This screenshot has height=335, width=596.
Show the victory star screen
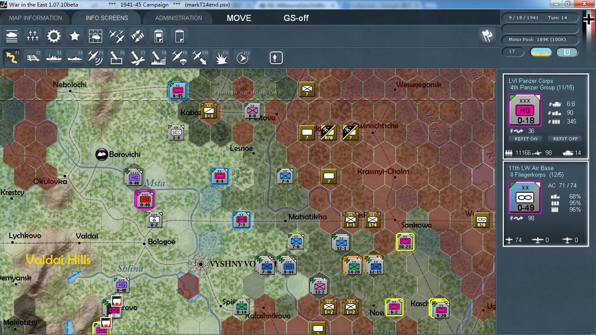pos(75,36)
